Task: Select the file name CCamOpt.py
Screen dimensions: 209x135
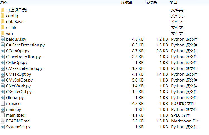Action: 18,51
